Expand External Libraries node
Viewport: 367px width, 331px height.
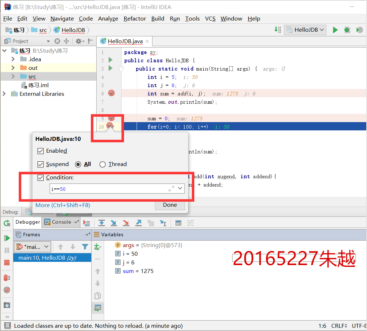click(4, 94)
